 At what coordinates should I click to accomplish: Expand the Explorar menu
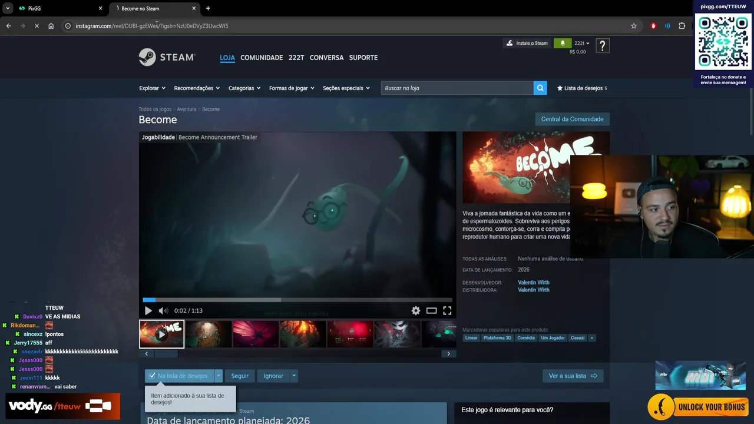point(152,88)
